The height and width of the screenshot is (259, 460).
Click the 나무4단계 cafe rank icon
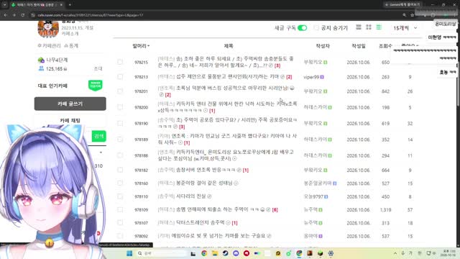point(41,60)
